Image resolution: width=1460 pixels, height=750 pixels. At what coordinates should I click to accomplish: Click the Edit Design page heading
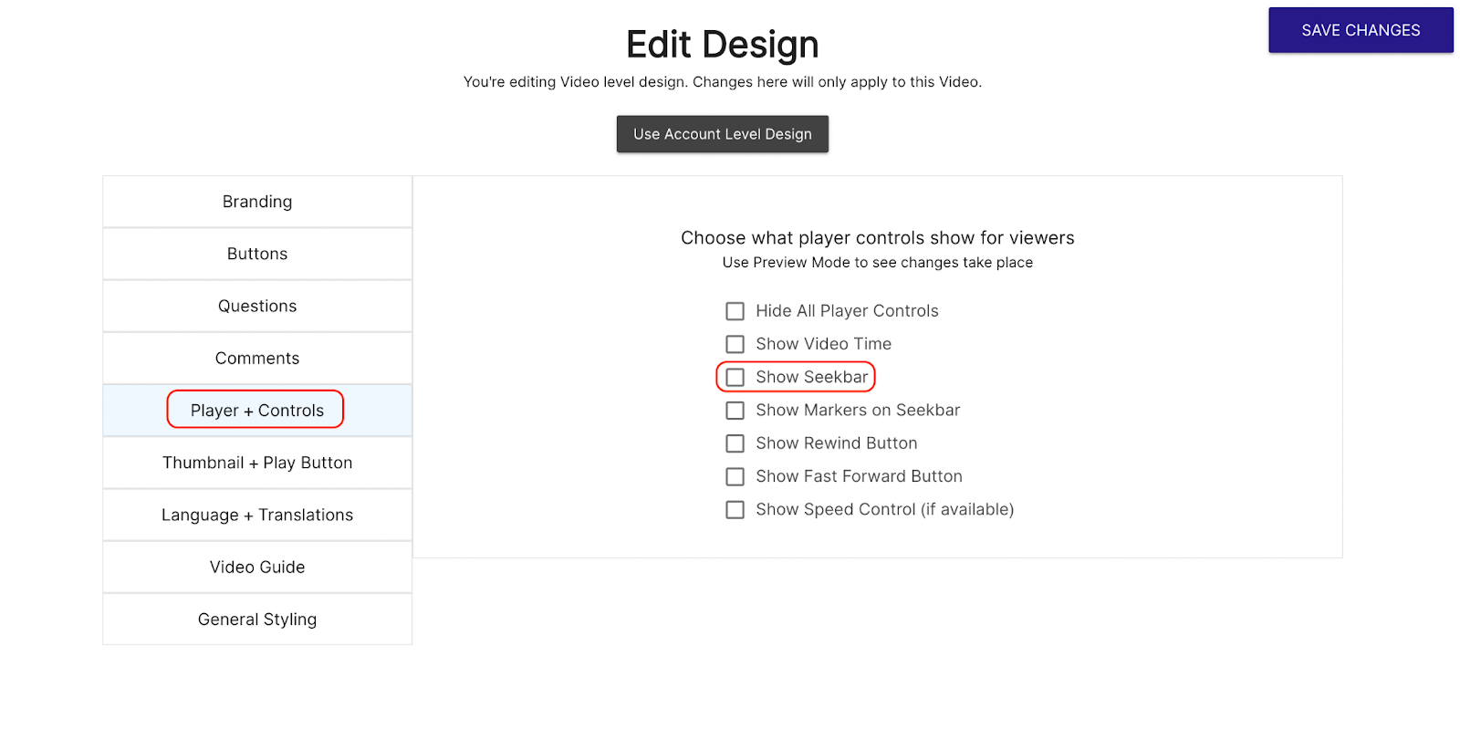click(x=722, y=45)
